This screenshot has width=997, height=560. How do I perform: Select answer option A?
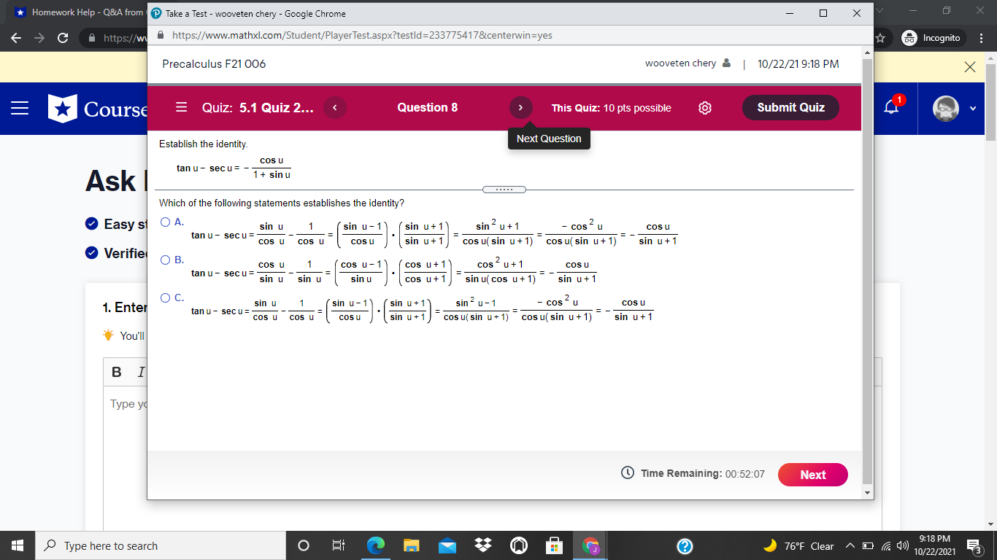tap(166, 222)
